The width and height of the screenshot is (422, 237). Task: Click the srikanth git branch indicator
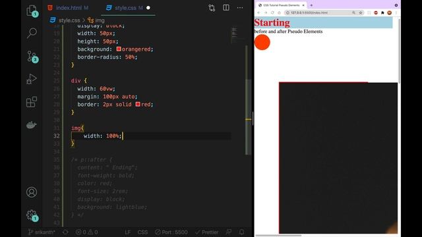(x=42, y=232)
